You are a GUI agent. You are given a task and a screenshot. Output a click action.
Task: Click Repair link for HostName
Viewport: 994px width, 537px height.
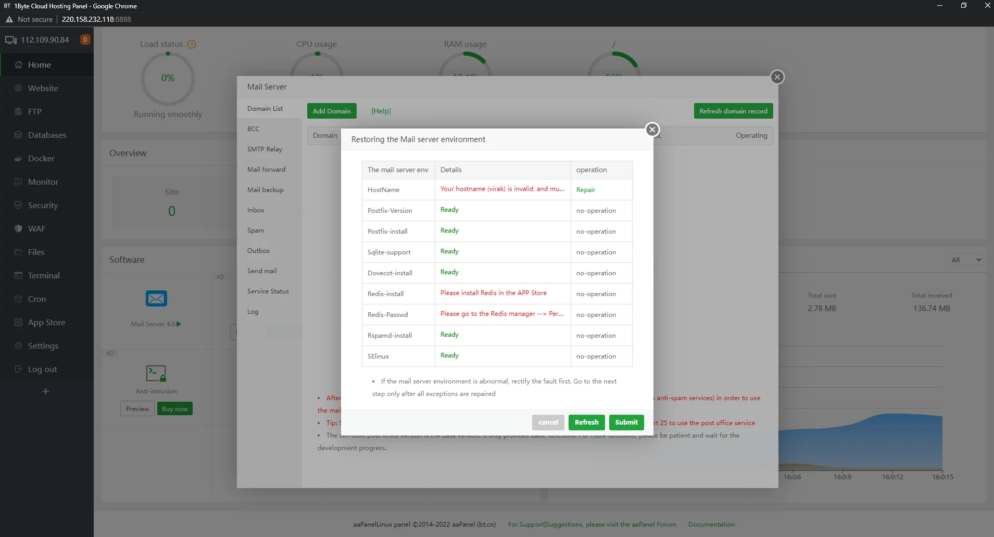pyautogui.click(x=586, y=189)
